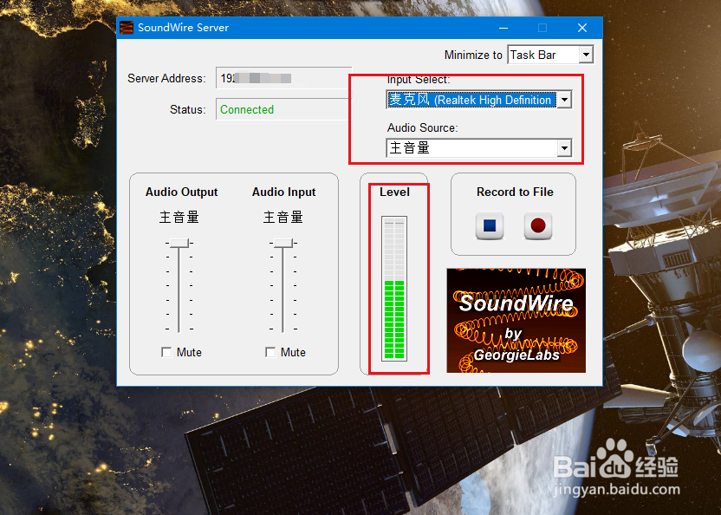This screenshot has height=515, width=721.
Task: Click the 'SoundWire Server' window title
Action: [x=183, y=28]
